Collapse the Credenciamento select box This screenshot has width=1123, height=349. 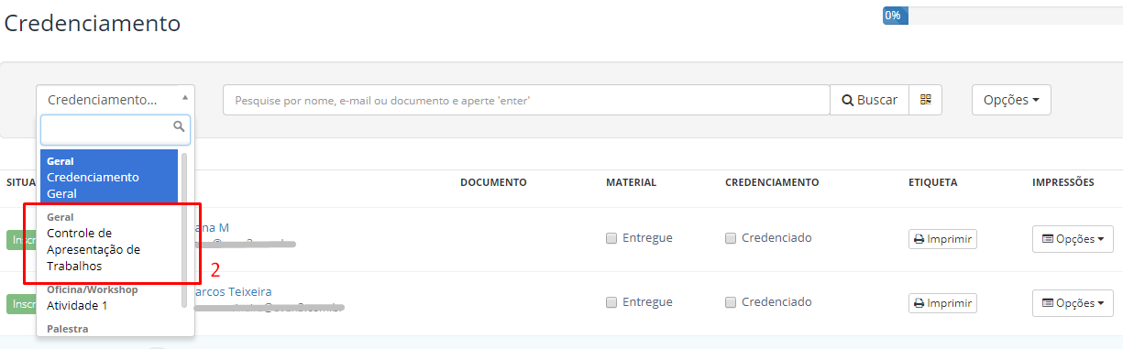[x=116, y=99]
